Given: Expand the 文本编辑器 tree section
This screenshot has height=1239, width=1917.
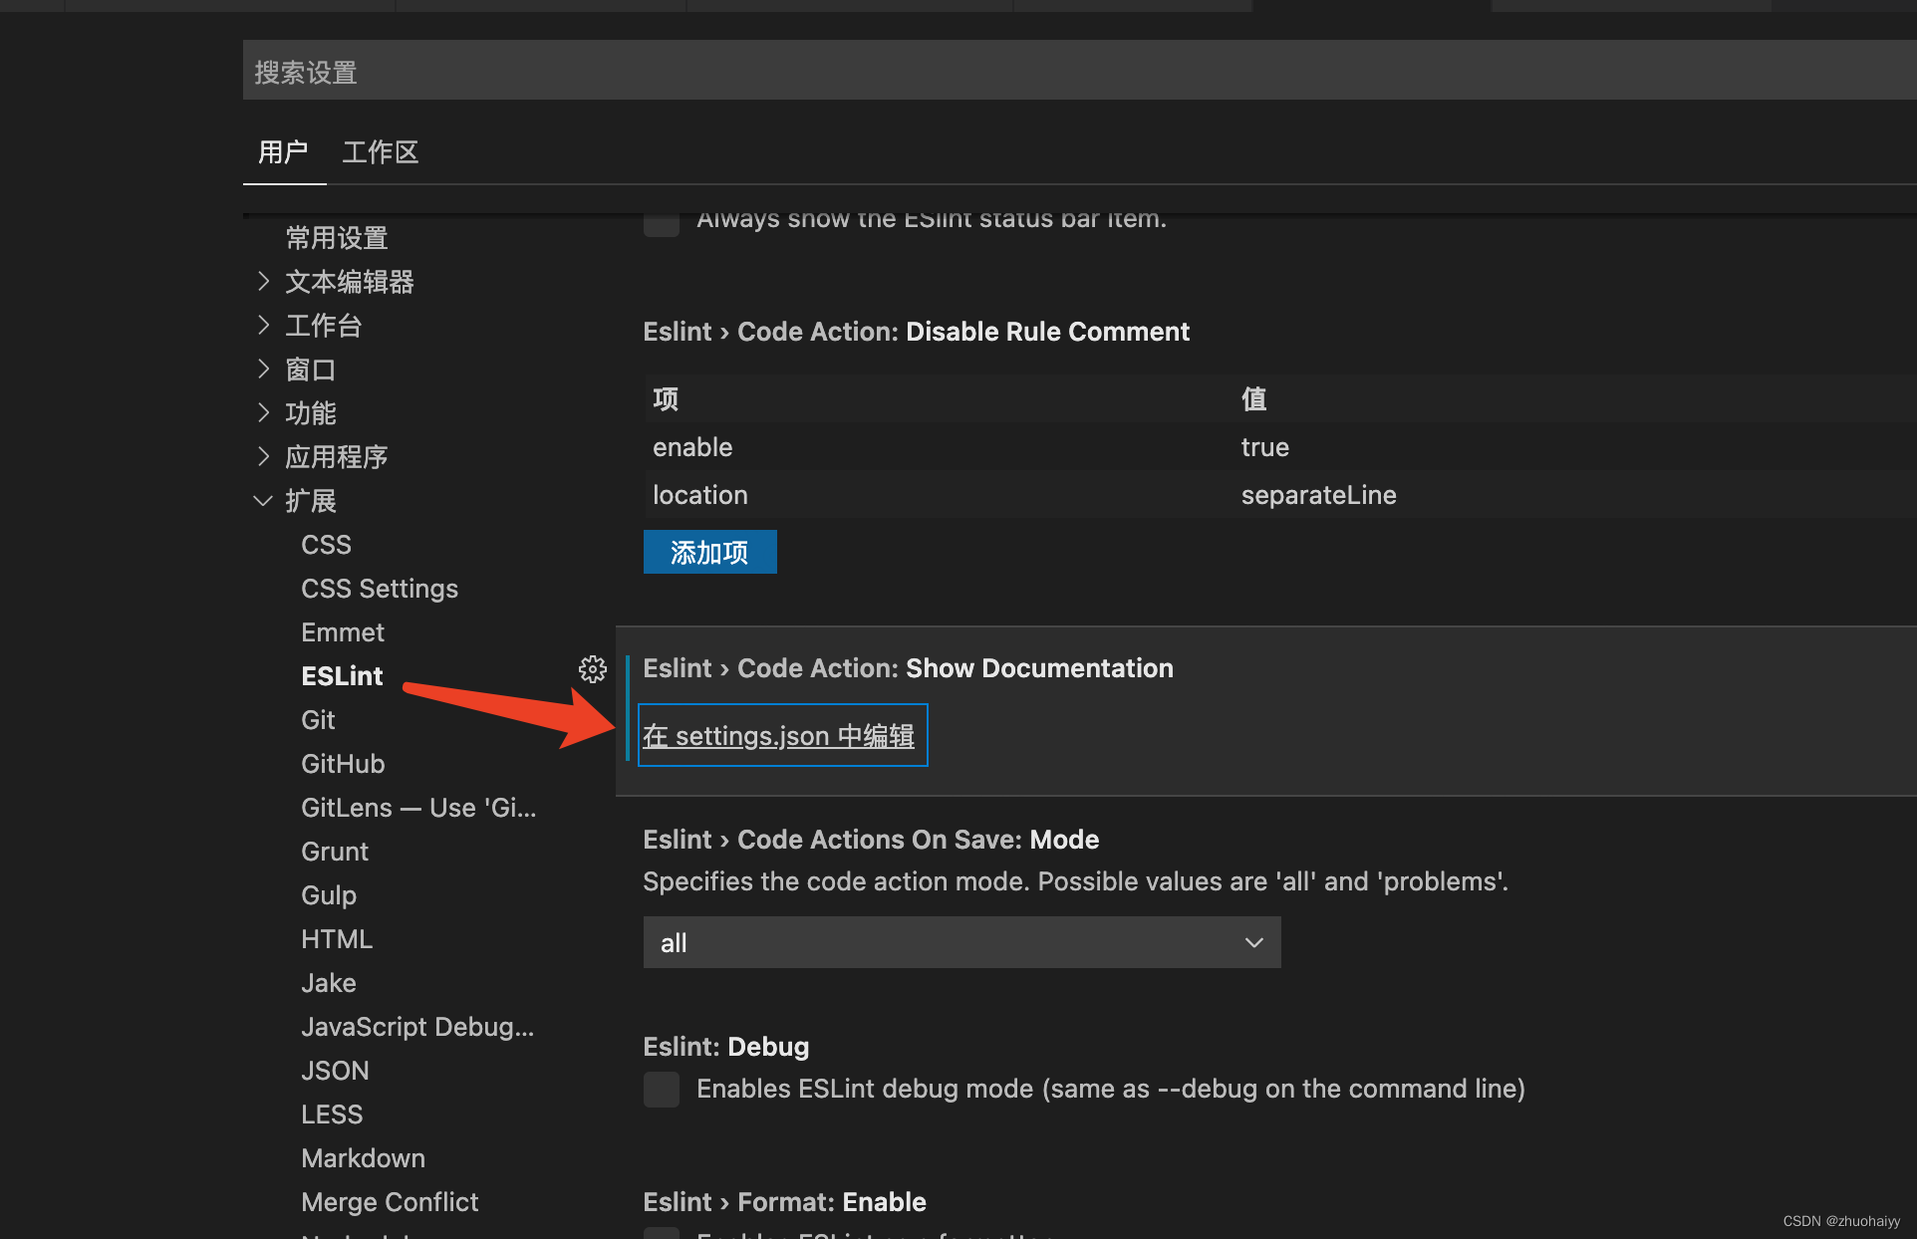Looking at the screenshot, I should tap(263, 282).
